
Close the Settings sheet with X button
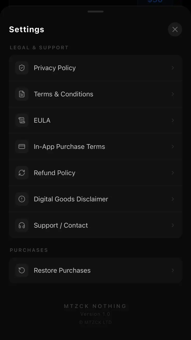[x=175, y=29]
